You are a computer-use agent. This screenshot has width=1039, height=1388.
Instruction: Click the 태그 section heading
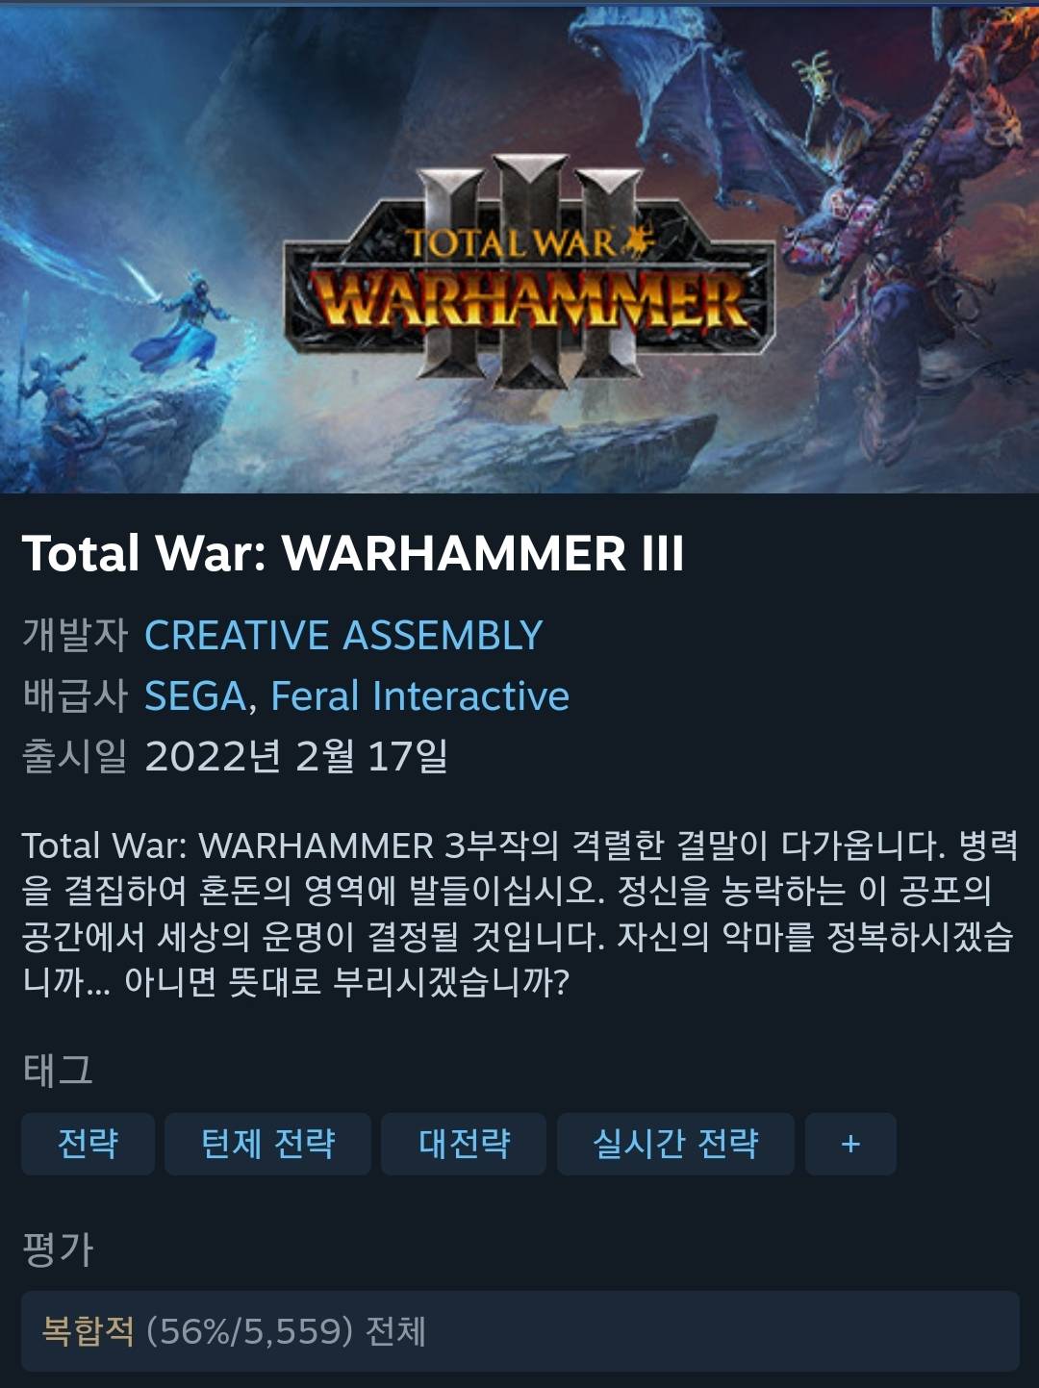tap(58, 1070)
